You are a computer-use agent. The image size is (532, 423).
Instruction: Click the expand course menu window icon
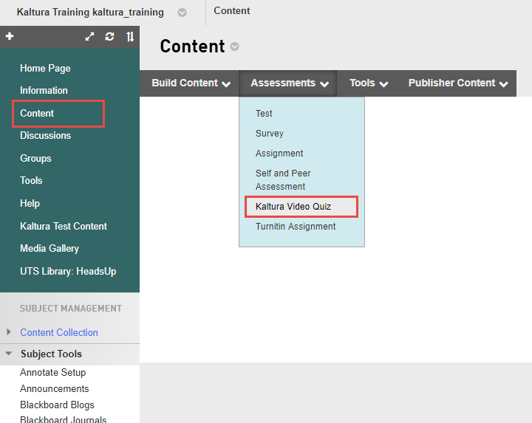click(x=90, y=36)
